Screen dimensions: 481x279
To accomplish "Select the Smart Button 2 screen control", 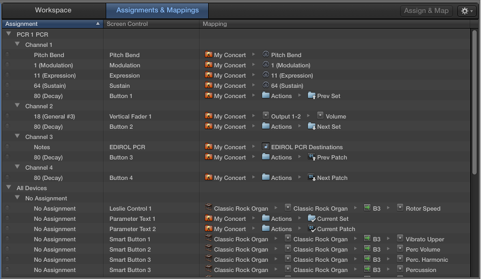I will [x=130, y=249].
